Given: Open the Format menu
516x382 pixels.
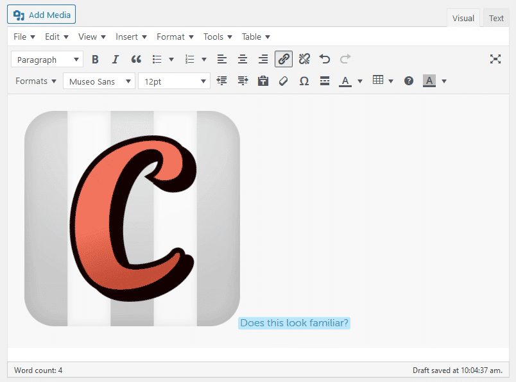Looking at the screenshot, I should tap(175, 37).
